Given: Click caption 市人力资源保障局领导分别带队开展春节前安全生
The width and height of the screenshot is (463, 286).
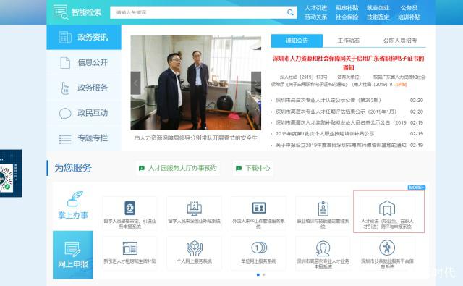Looking at the screenshot, I should click(x=196, y=138).
